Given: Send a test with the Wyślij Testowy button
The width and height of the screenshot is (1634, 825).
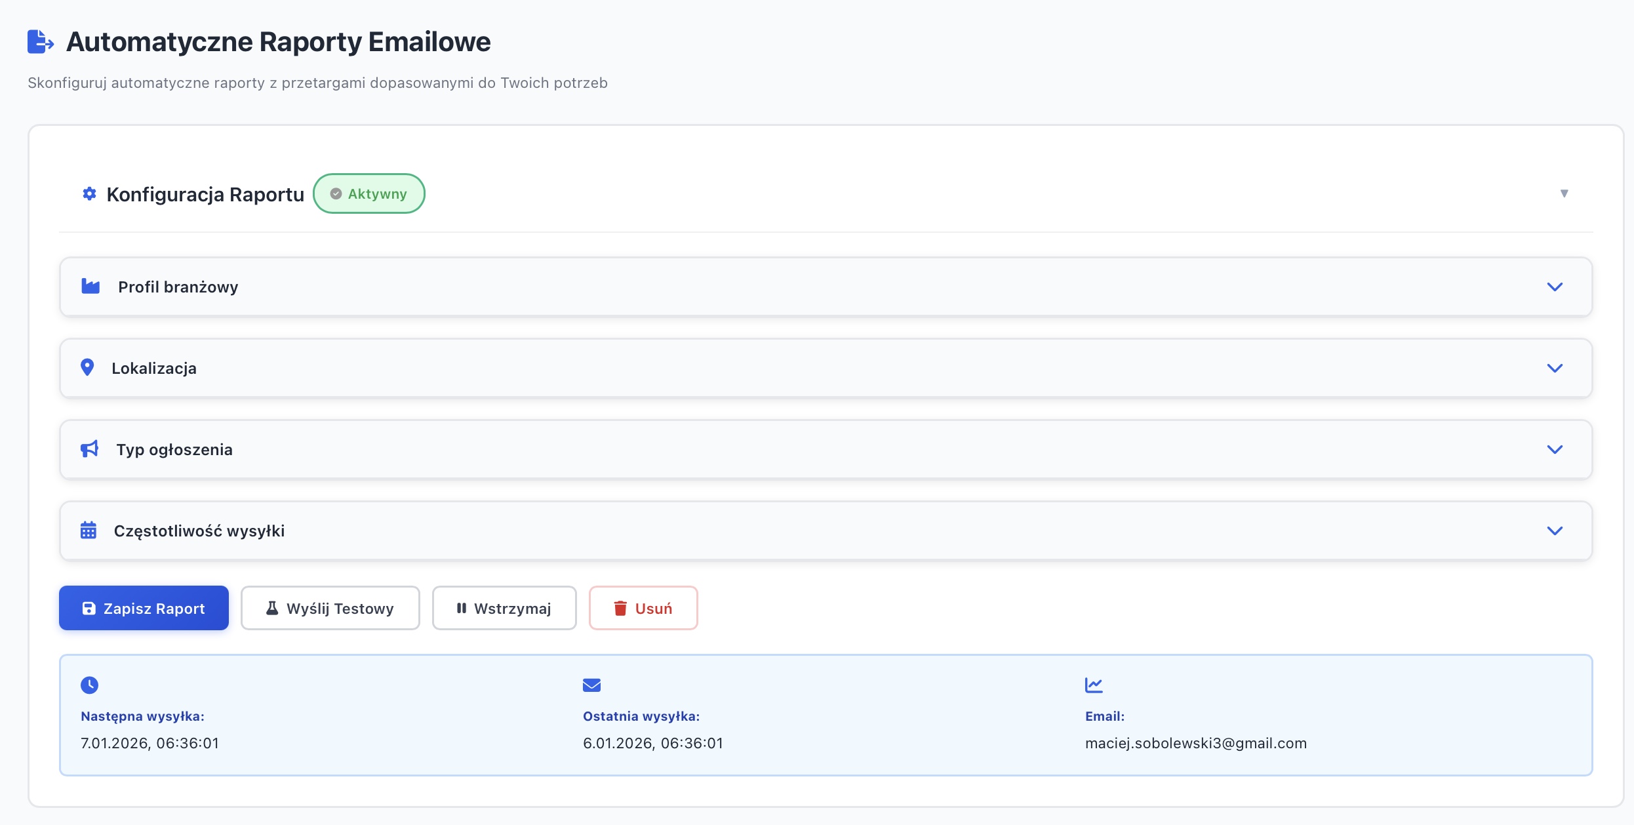Looking at the screenshot, I should coord(330,608).
